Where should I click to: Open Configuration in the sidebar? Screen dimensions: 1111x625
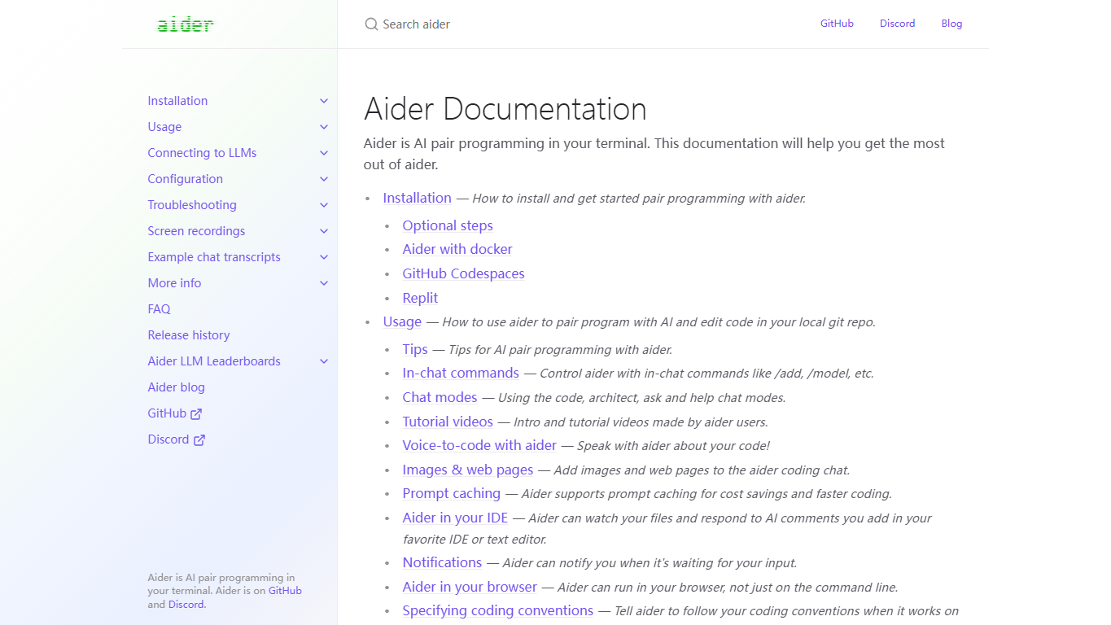pyautogui.click(x=185, y=179)
